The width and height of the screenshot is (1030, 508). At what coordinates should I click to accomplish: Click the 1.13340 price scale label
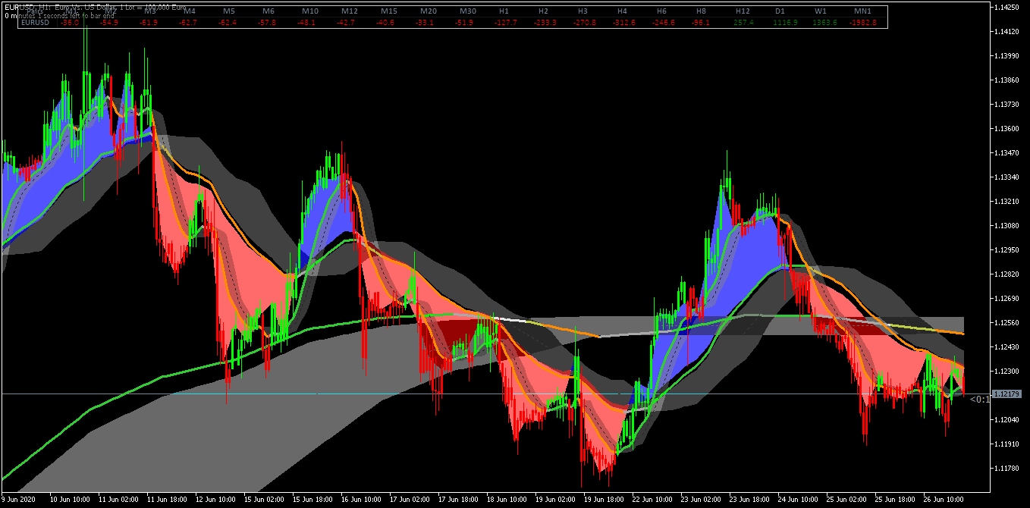pos(1005,177)
